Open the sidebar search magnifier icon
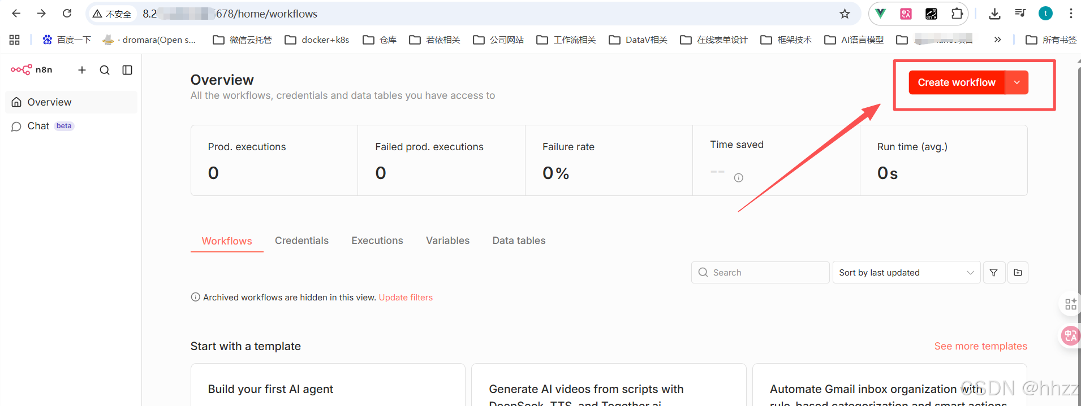 coord(105,70)
